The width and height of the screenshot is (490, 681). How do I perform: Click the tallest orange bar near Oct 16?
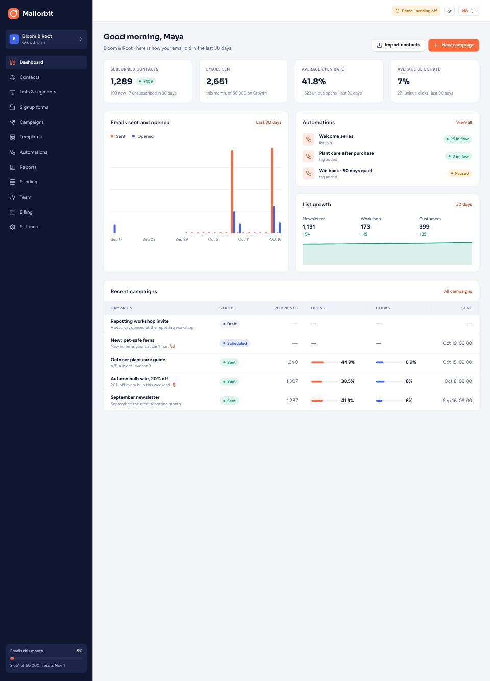(272, 191)
